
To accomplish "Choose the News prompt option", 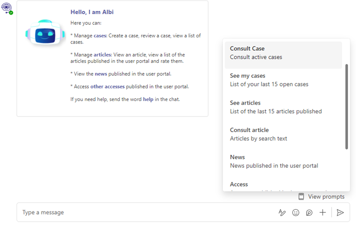I will click(x=283, y=162).
